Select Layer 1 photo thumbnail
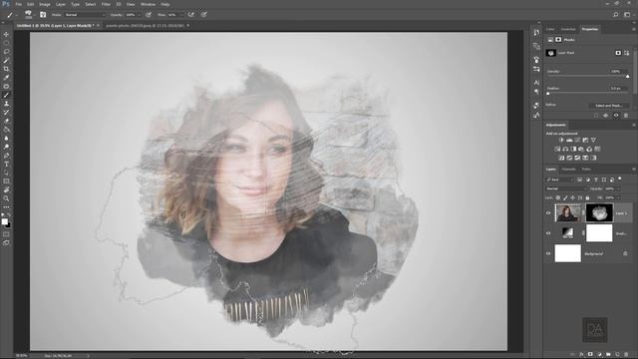 (567, 212)
